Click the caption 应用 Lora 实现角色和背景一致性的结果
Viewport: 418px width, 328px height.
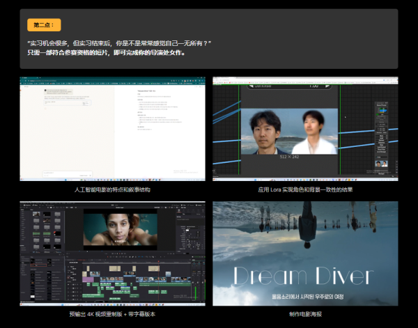point(305,189)
